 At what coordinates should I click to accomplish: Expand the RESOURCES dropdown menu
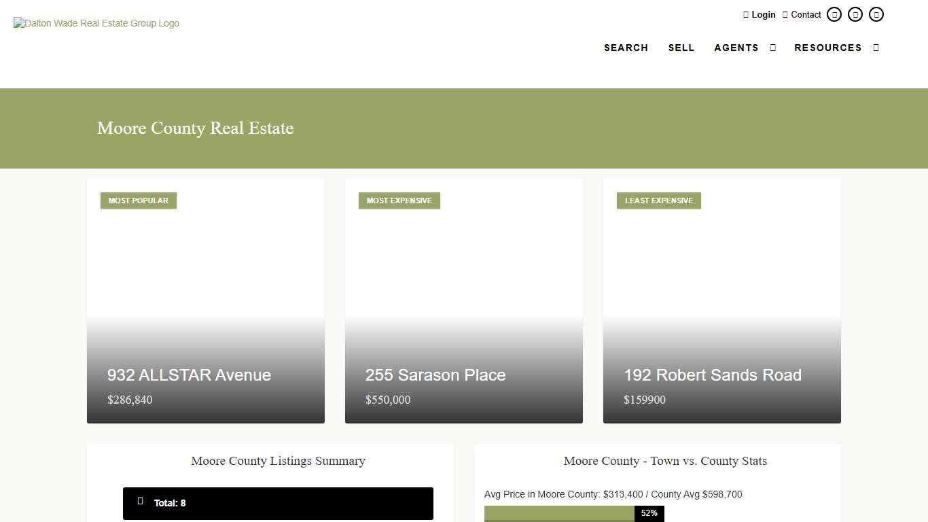tap(828, 48)
